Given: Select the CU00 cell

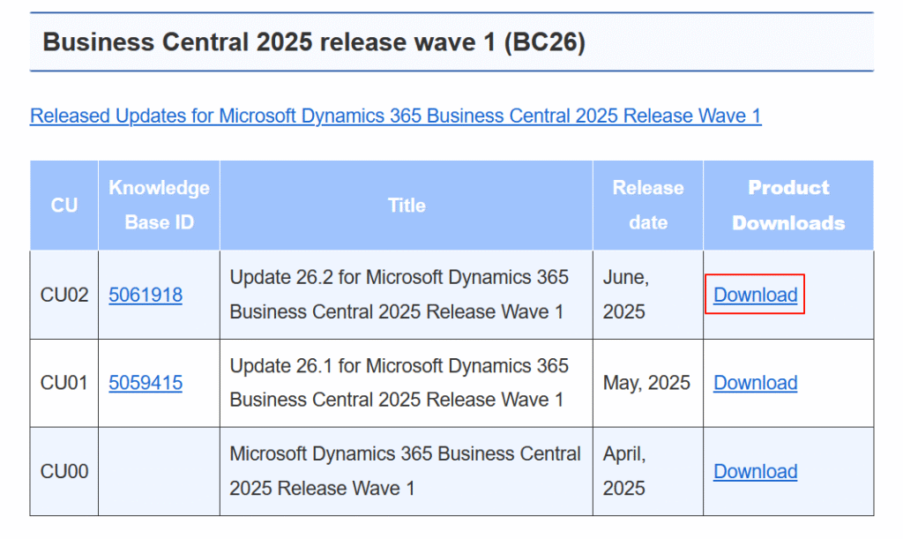Looking at the screenshot, I should pos(63,472).
